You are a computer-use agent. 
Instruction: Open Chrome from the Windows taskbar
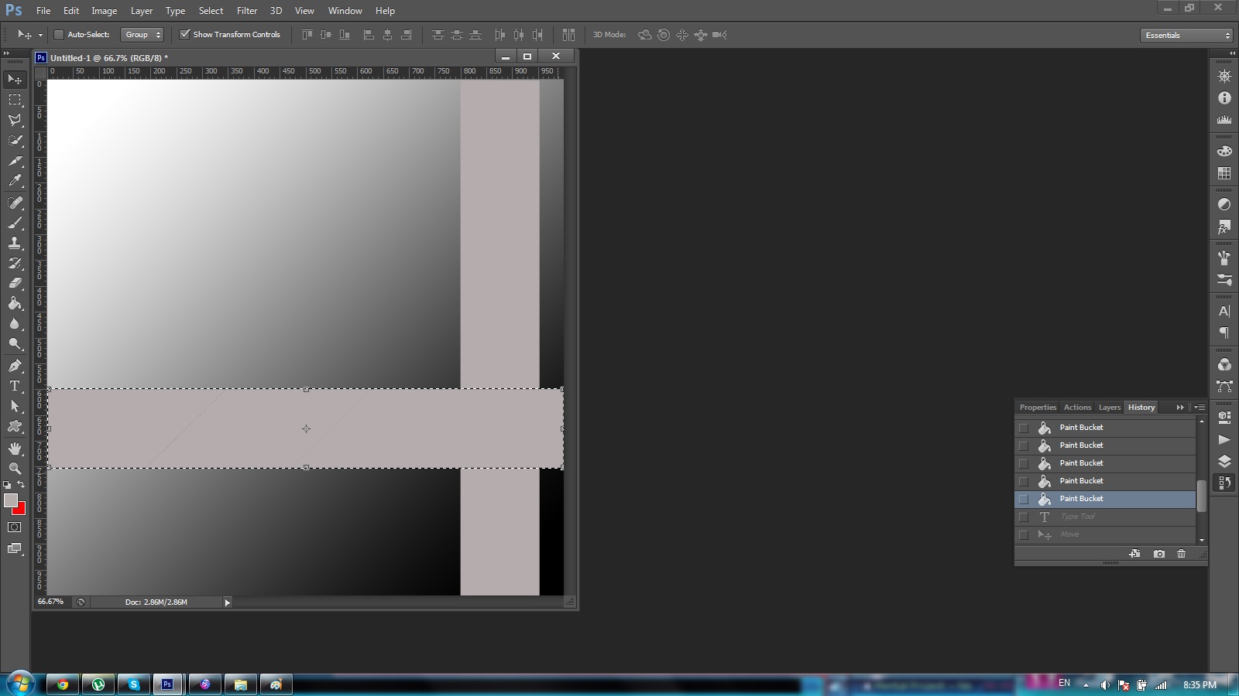(63, 684)
